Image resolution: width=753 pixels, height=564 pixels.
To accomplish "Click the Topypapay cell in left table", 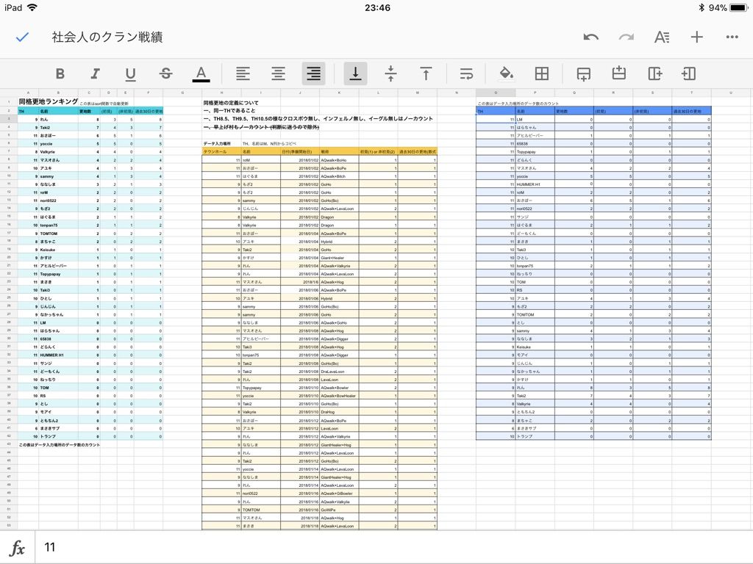I will pyautogui.click(x=59, y=274).
